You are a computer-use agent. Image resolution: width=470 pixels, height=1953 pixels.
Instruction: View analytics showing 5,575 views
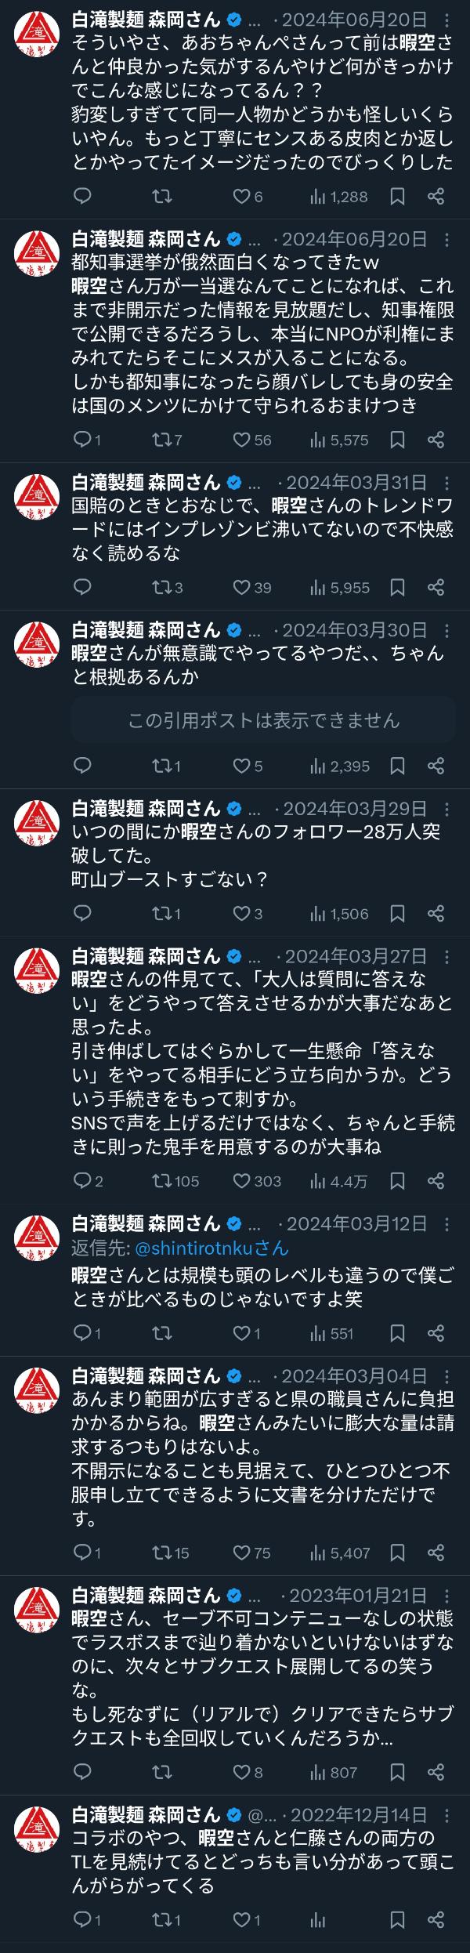point(339,440)
